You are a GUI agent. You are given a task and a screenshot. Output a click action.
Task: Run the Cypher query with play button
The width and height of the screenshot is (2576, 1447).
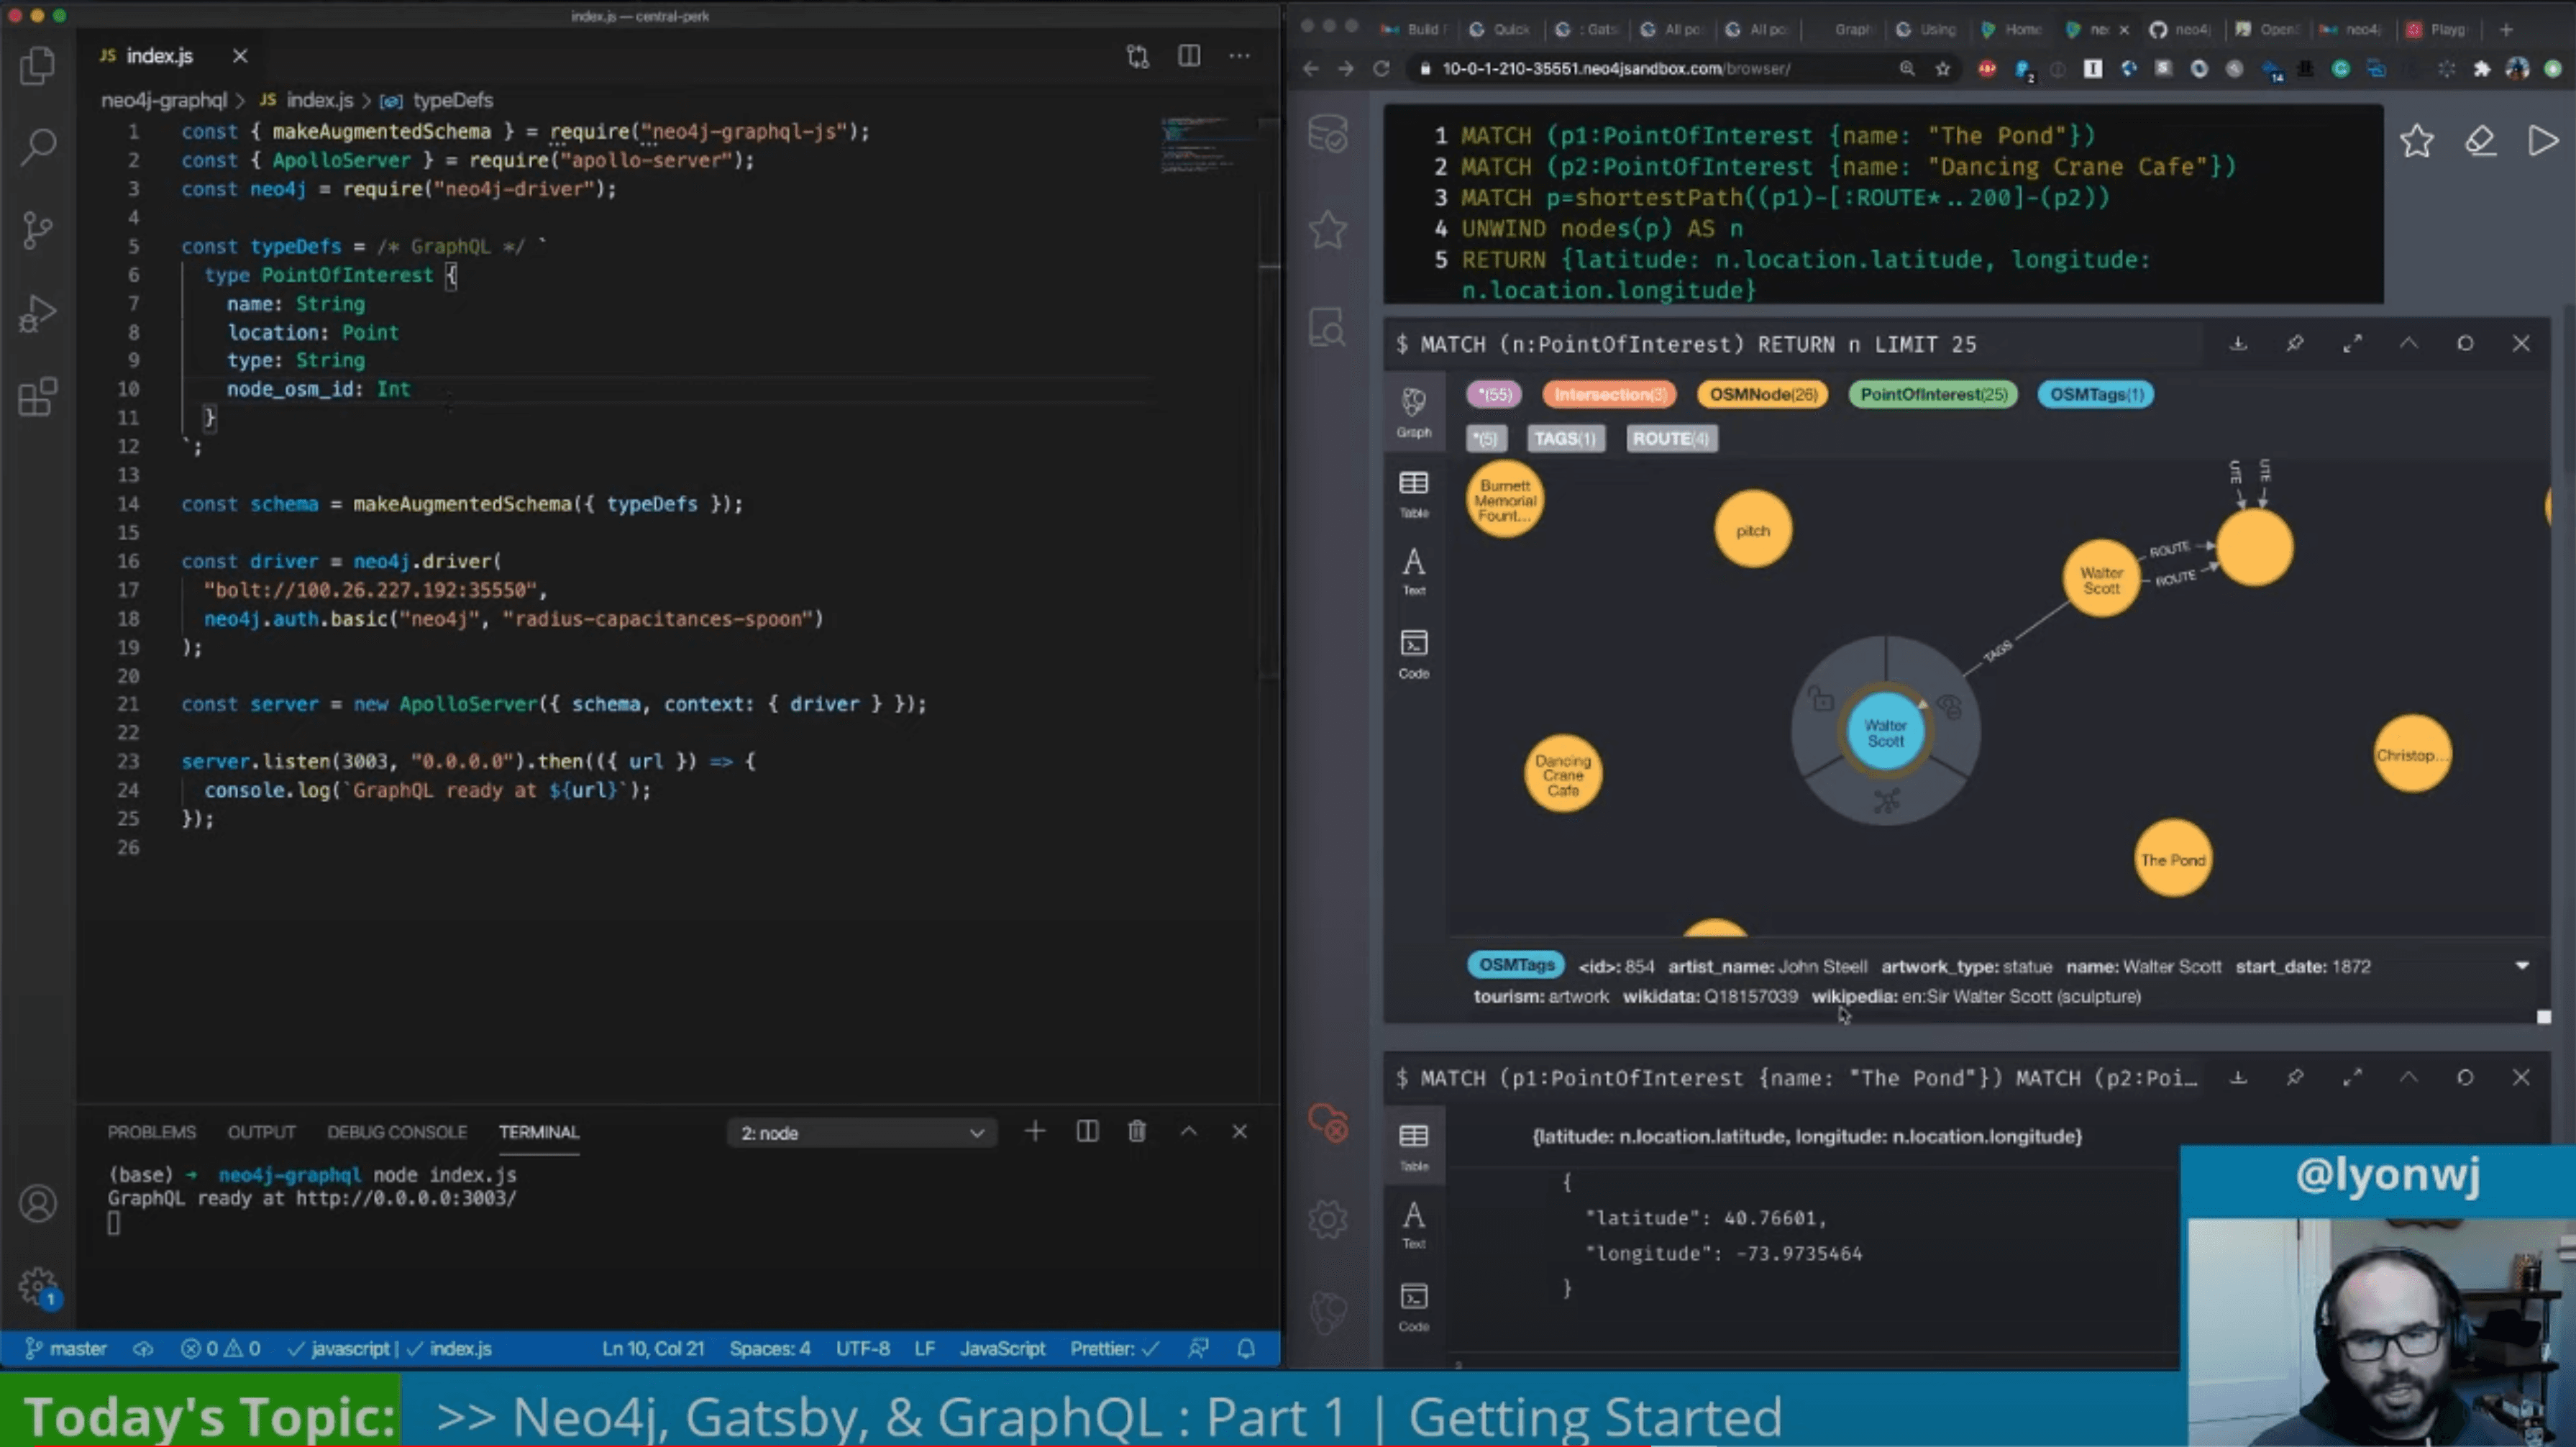tap(2541, 141)
